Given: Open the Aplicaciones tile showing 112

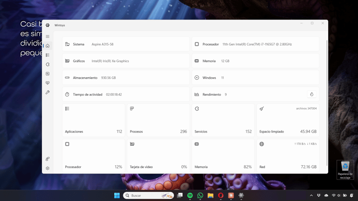Looking at the screenshot, I should 94,121.
